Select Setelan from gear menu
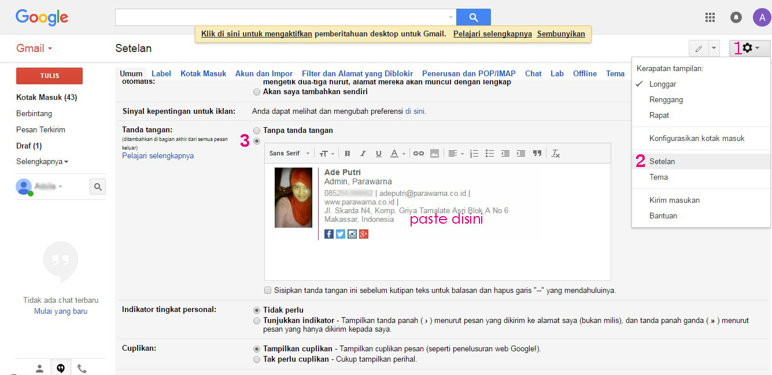This screenshot has width=772, height=375. [701, 161]
